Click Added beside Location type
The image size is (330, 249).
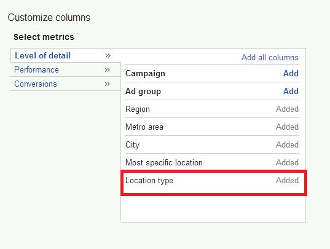[287, 180]
